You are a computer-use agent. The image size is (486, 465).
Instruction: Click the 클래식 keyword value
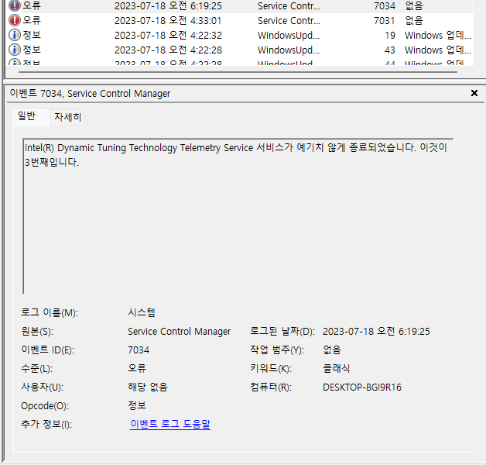click(x=337, y=368)
